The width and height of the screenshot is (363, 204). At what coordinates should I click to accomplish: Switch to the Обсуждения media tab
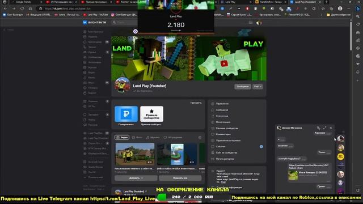[173, 137]
